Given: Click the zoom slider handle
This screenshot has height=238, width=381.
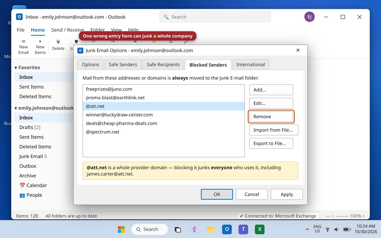Looking at the screenshot, I should [333, 216].
